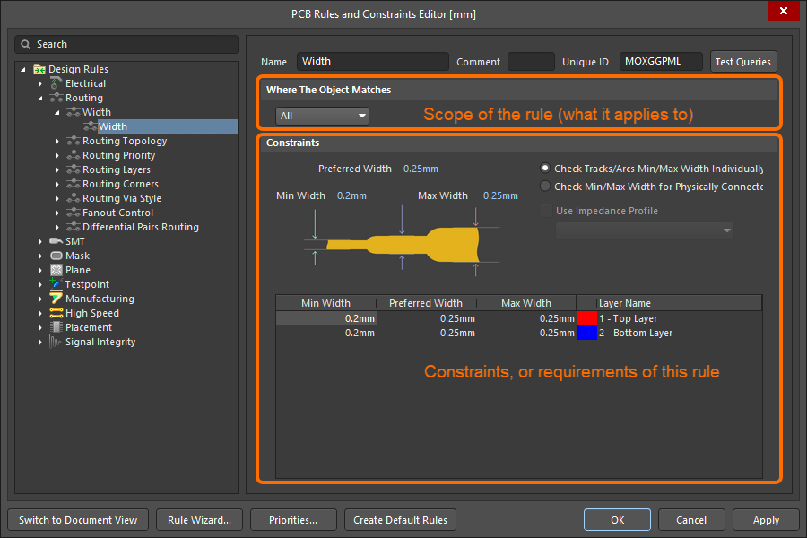Click the Manufacturing category icon
The width and height of the screenshot is (807, 538).
(56, 299)
